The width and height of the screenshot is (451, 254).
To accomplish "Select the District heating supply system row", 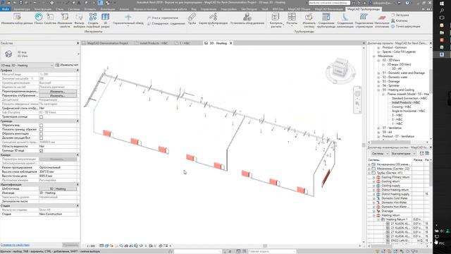I will coord(395,194).
